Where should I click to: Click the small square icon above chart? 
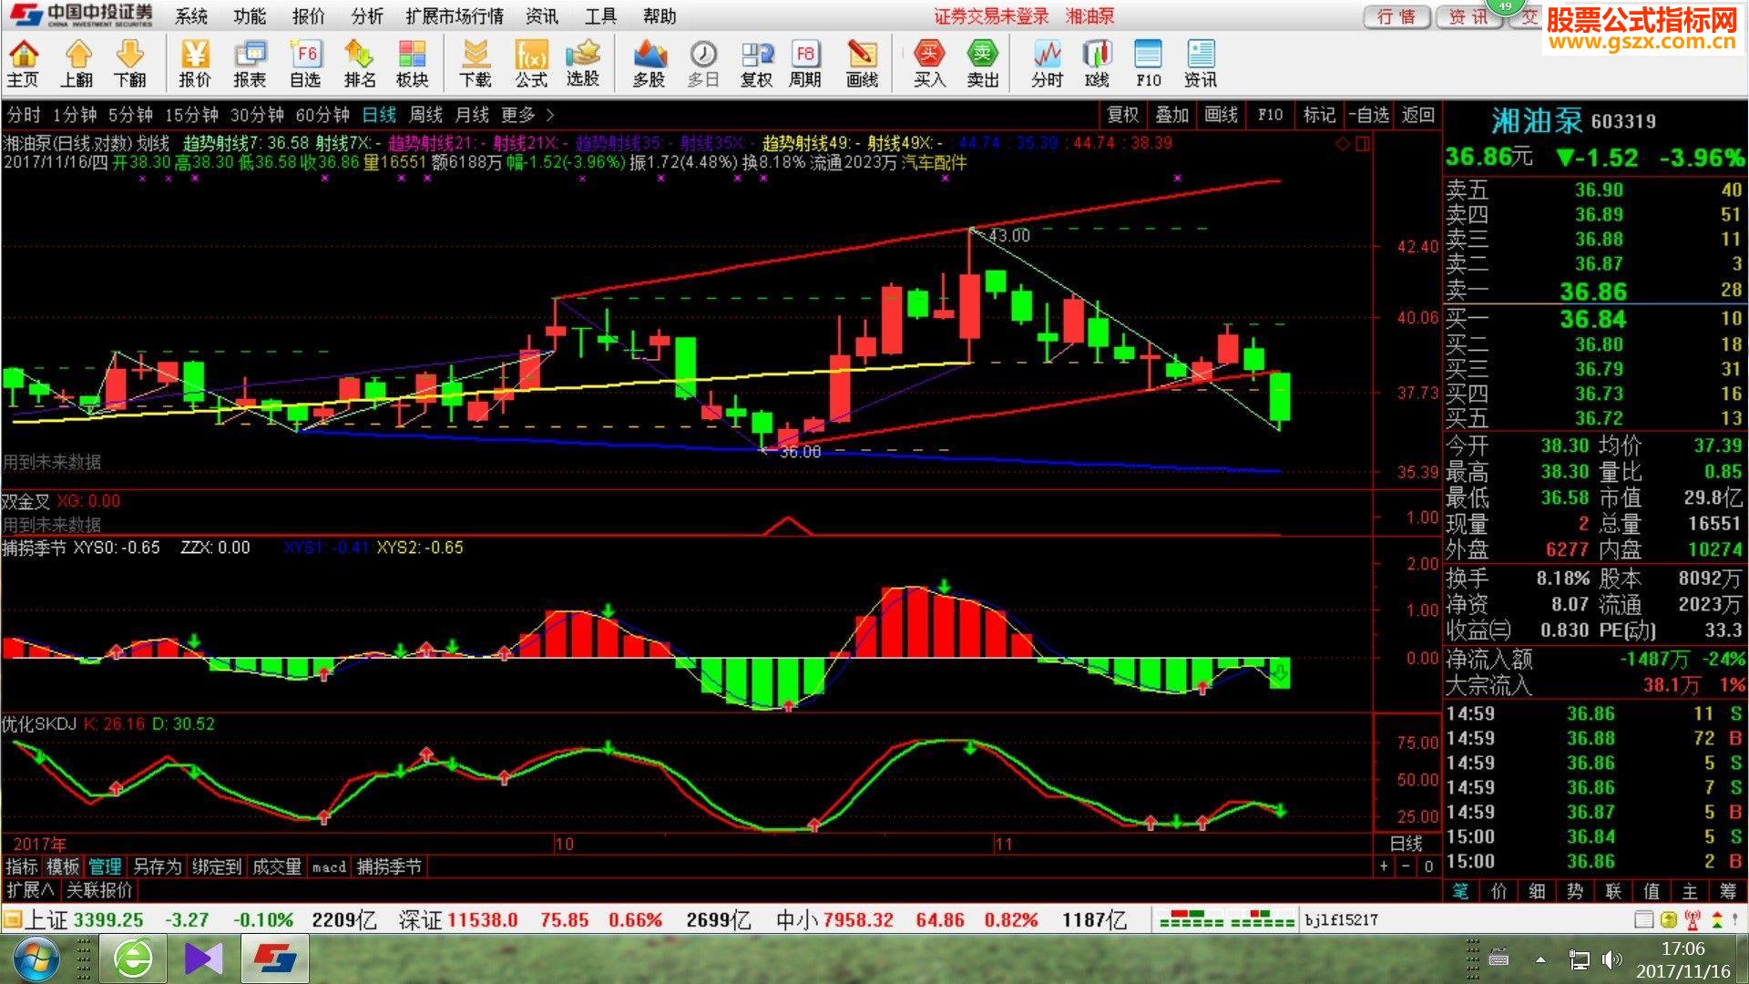1363,144
